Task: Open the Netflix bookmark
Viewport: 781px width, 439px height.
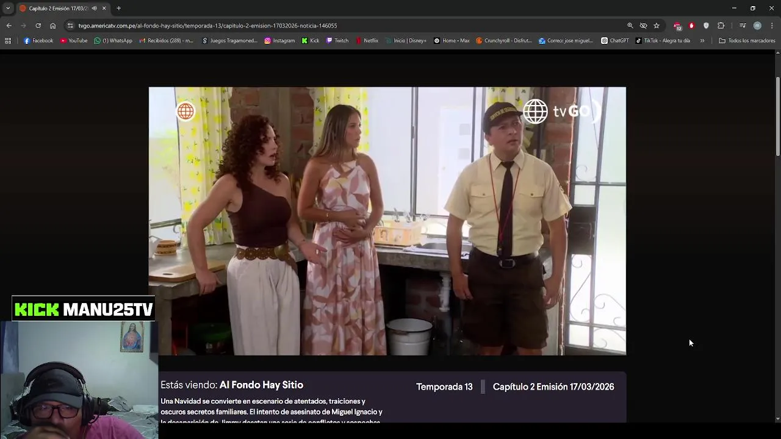Action: pos(367,41)
